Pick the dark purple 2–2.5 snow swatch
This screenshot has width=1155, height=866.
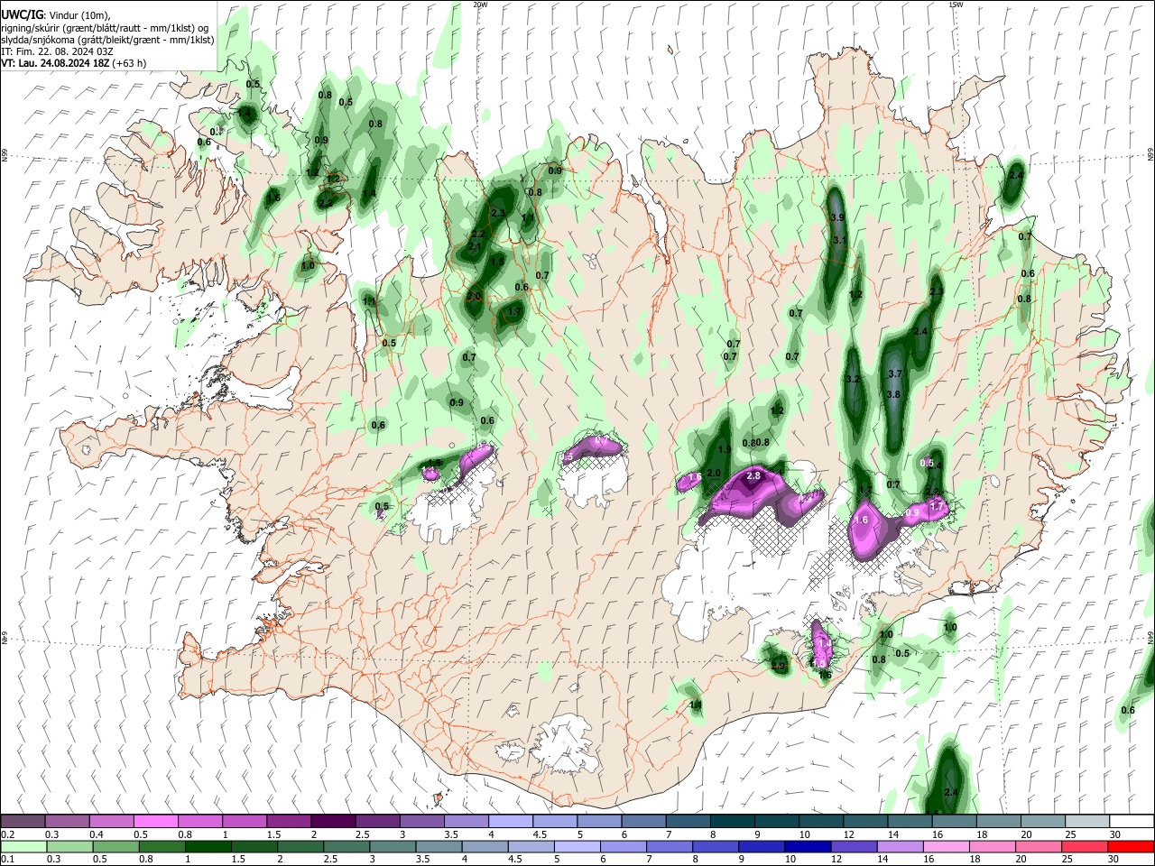[x=332, y=822]
